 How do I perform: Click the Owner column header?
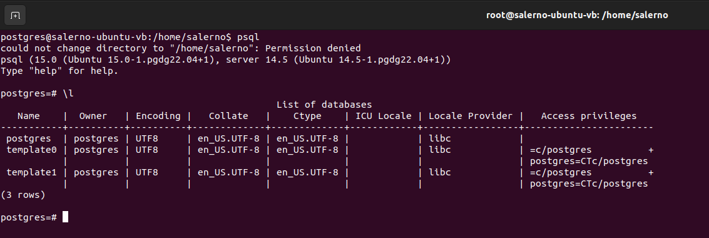(x=93, y=116)
